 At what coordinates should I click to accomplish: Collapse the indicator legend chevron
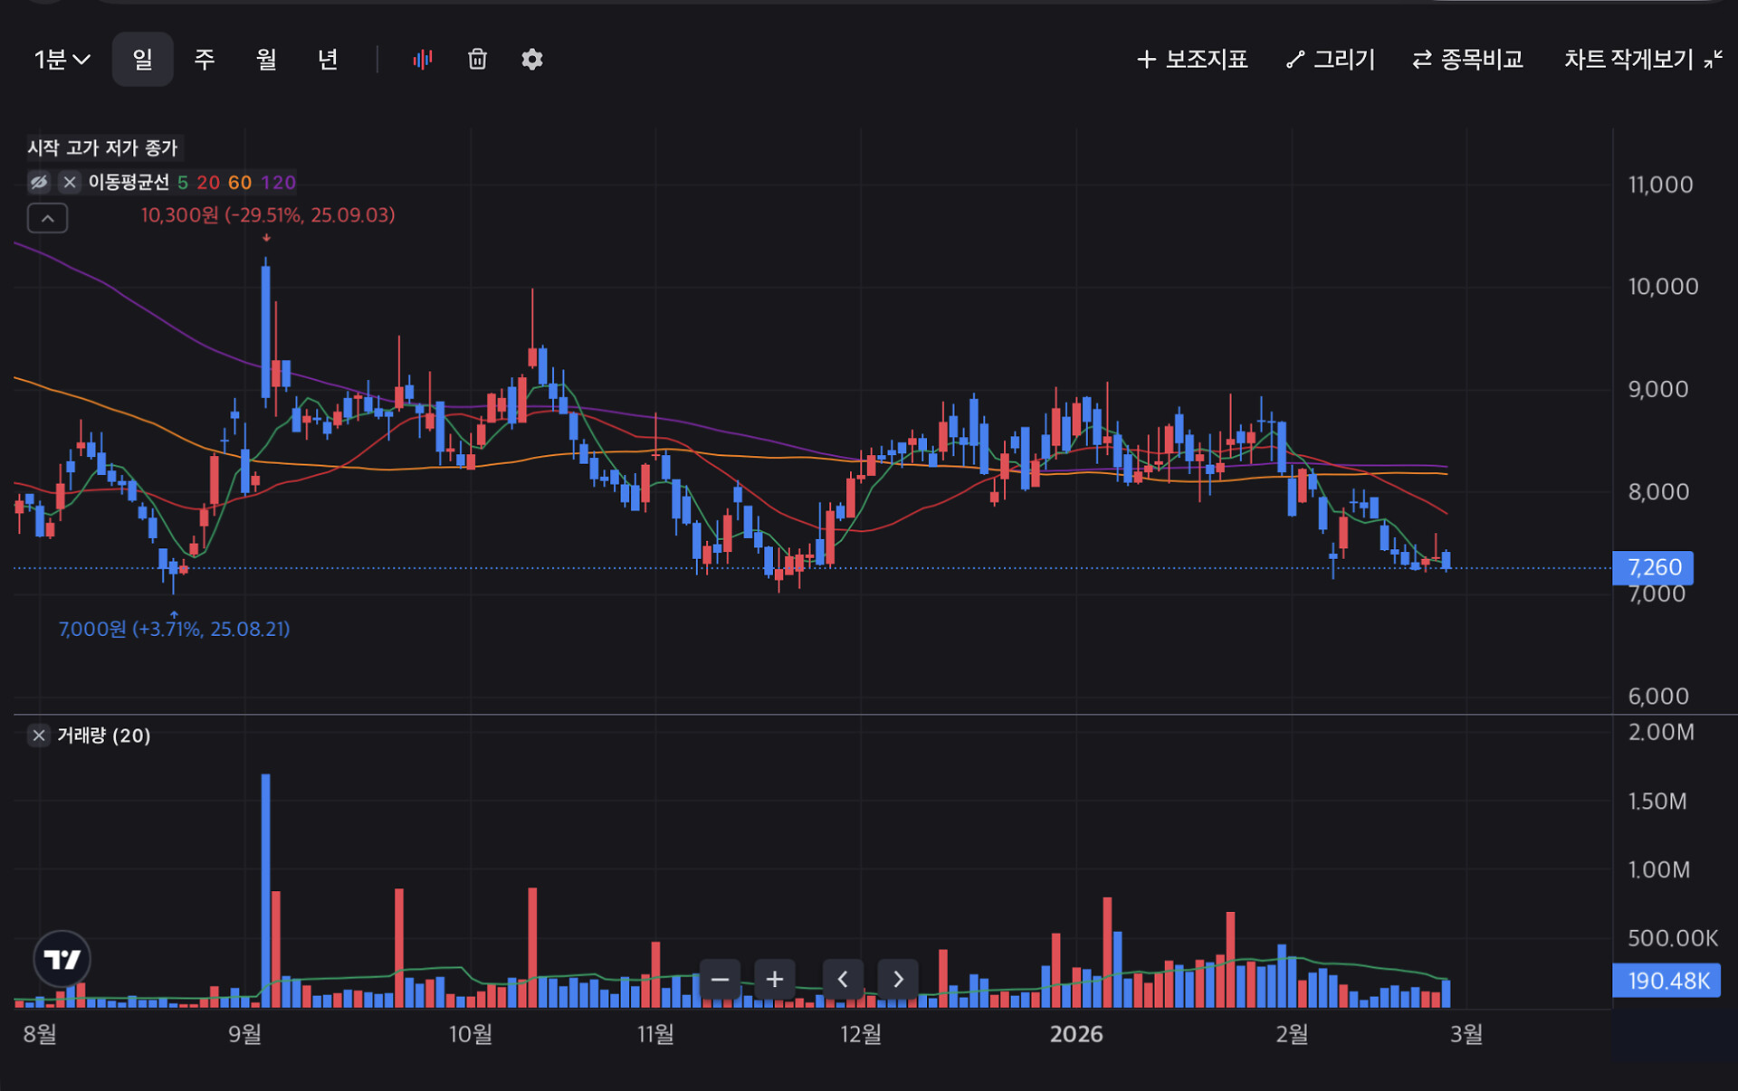[48, 218]
